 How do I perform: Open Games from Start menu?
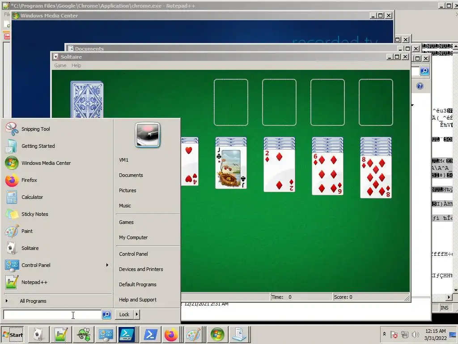pyautogui.click(x=126, y=222)
